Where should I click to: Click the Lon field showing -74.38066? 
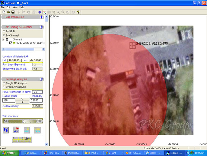coord(35,60)
